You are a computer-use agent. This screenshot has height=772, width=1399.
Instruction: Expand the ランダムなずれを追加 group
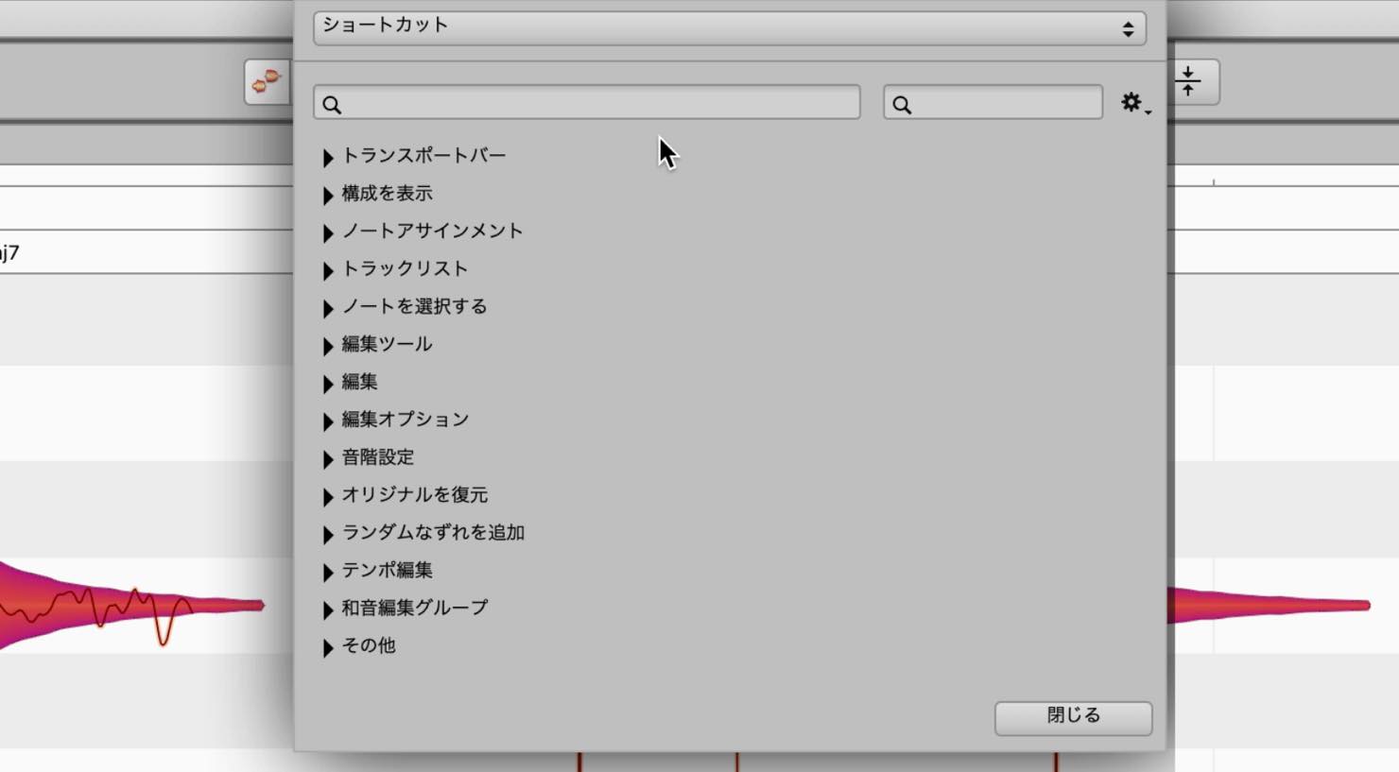[328, 535]
